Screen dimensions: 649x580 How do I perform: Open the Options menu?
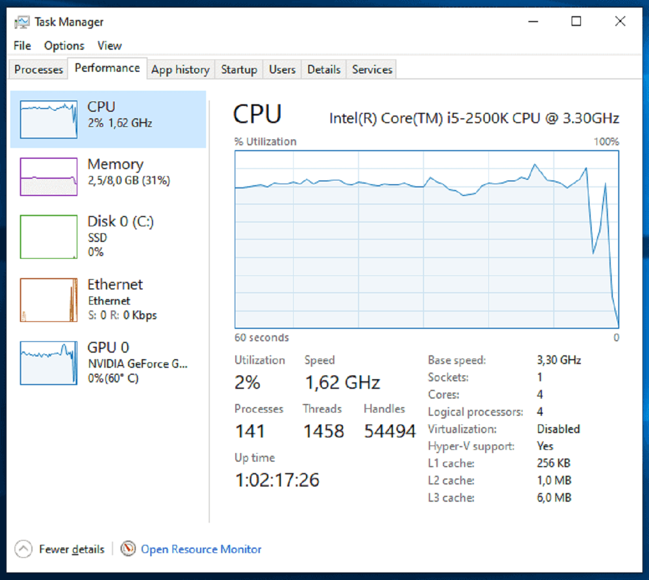[64, 45]
